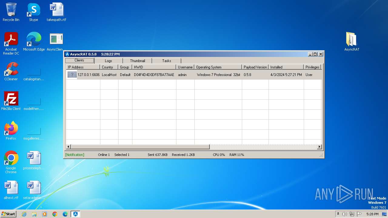
Task: Click the admin username cell
Action: pyautogui.click(x=182, y=75)
